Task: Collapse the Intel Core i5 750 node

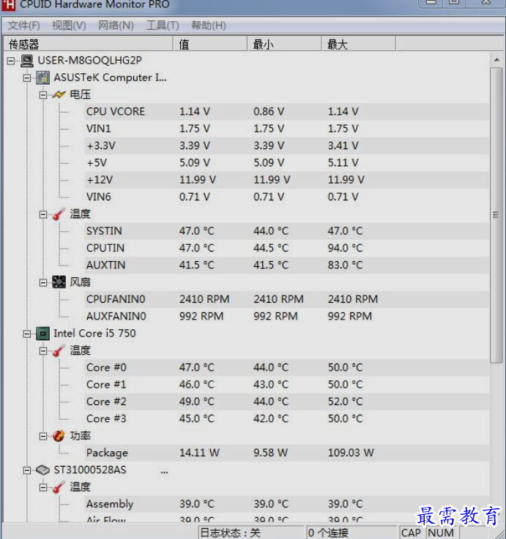Action: (27, 333)
